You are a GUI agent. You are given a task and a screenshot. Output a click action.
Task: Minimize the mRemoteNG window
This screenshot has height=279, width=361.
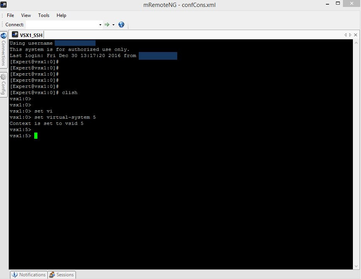pyautogui.click(x=327, y=4)
